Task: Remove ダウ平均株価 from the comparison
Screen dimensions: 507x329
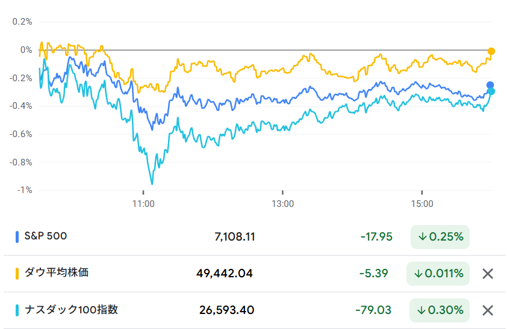Action: [488, 274]
